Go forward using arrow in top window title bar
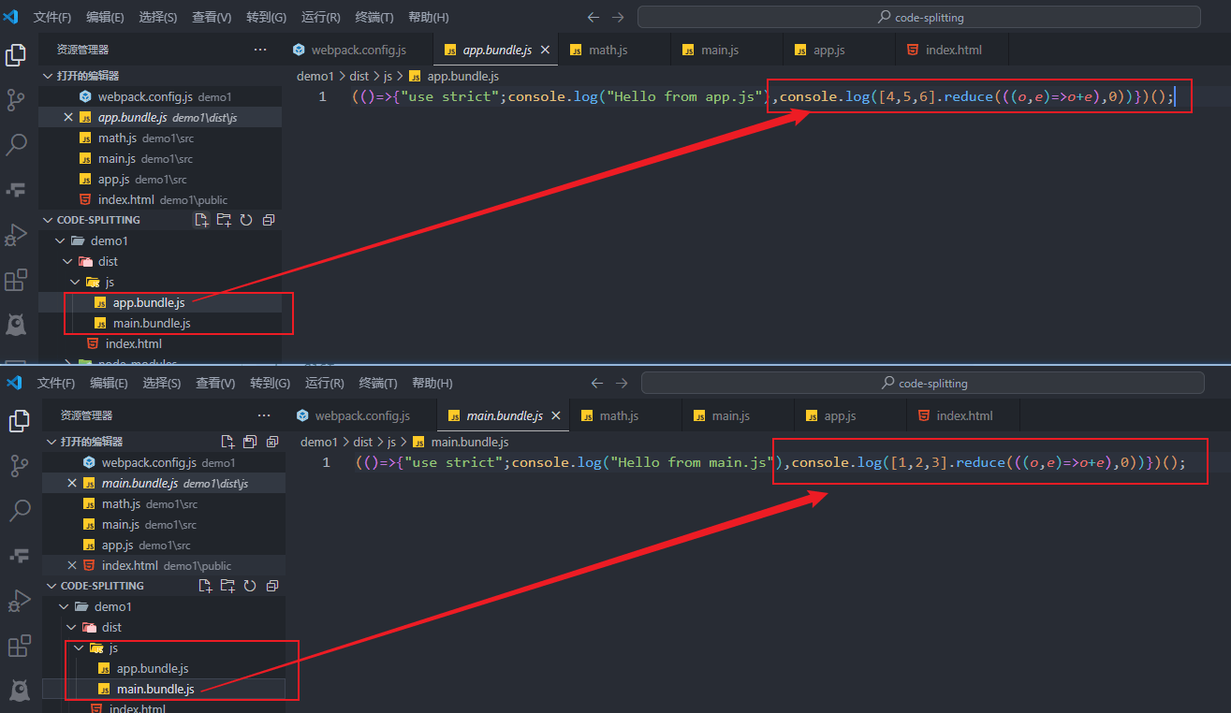The image size is (1231, 713). [617, 18]
